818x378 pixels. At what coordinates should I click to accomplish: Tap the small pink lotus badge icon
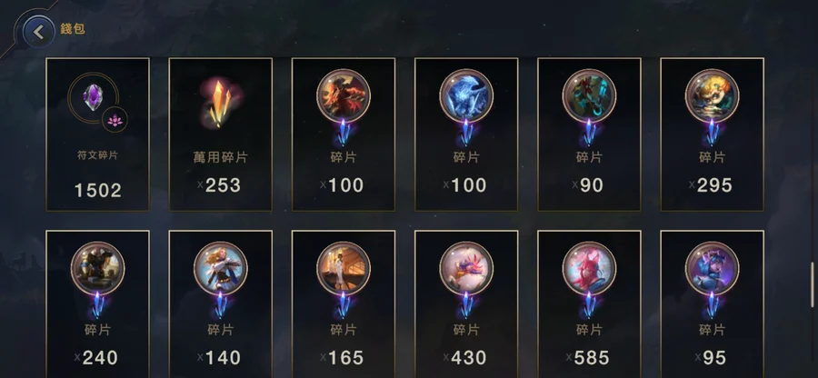click(115, 120)
